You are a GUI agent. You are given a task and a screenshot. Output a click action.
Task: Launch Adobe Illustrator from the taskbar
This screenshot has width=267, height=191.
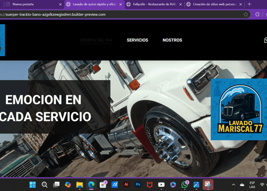pos(126,185)
